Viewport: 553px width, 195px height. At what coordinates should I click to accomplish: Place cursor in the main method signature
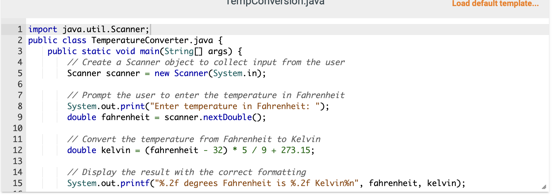pos(145,51)
